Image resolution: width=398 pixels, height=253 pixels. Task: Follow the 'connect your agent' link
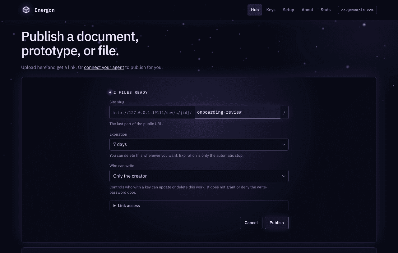[x=104, y=67]
